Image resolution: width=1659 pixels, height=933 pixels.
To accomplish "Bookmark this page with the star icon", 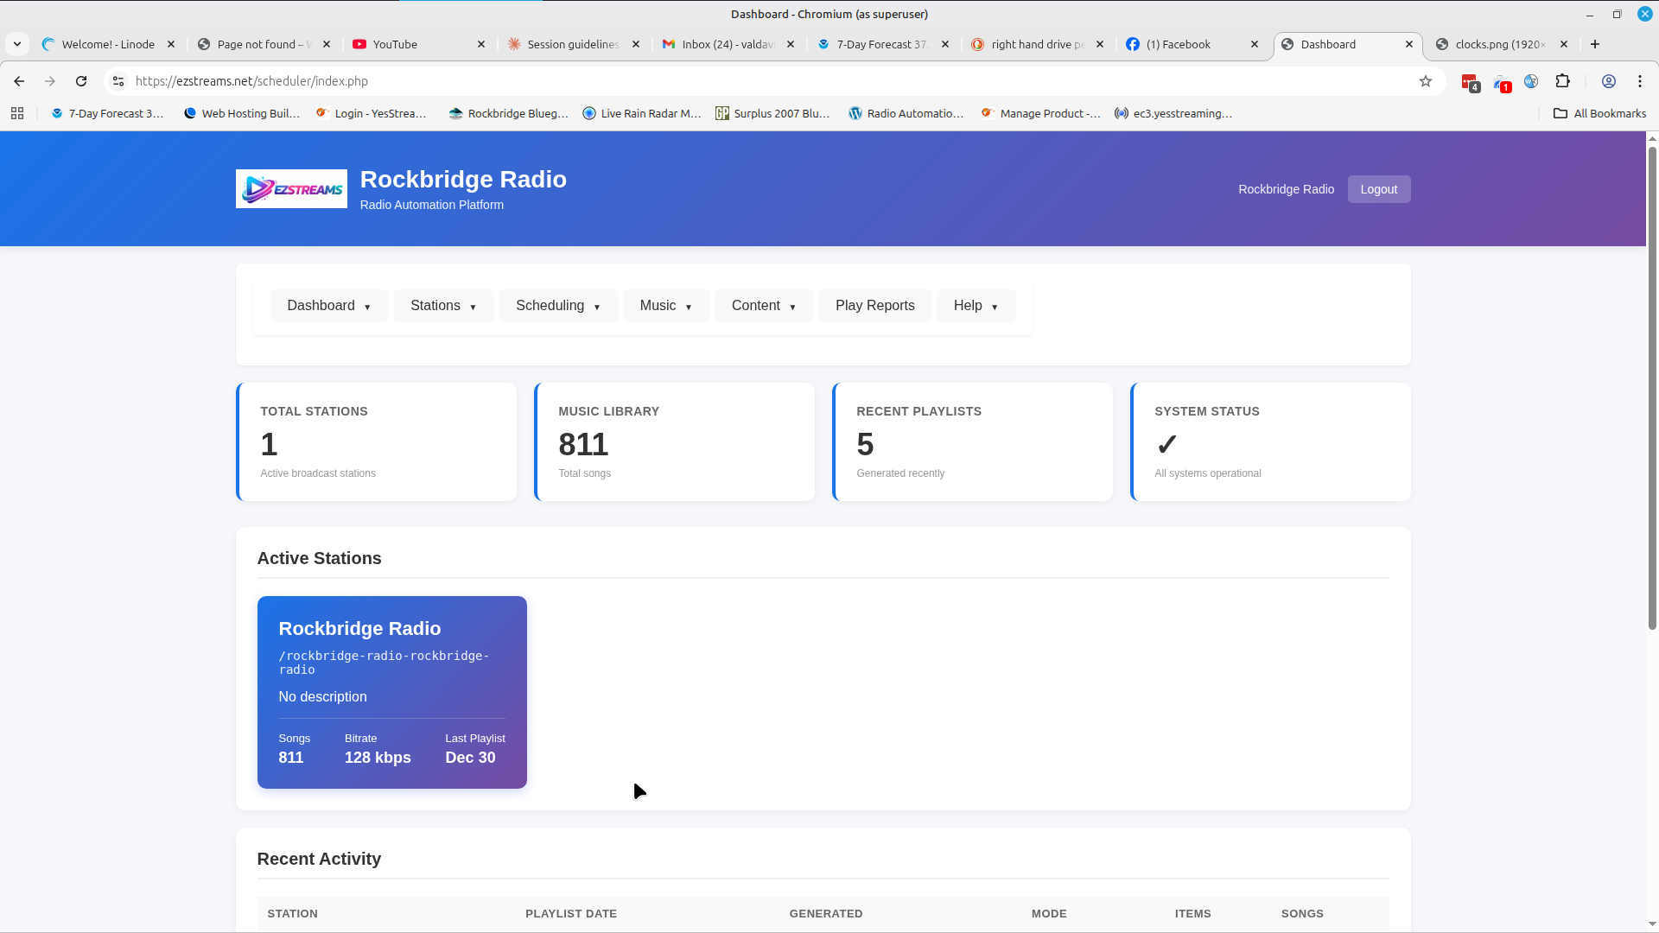I will click(x=1426, y=80).
